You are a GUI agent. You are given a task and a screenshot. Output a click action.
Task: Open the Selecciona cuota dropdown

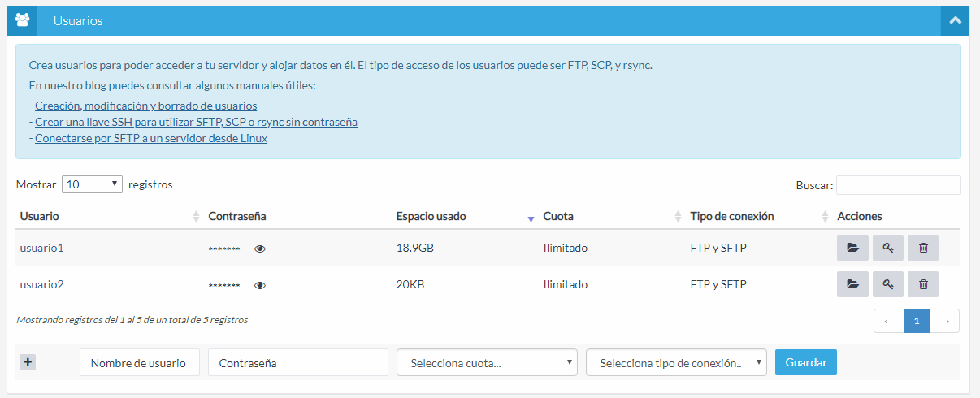pyautogui.click(x=487, y=363)
